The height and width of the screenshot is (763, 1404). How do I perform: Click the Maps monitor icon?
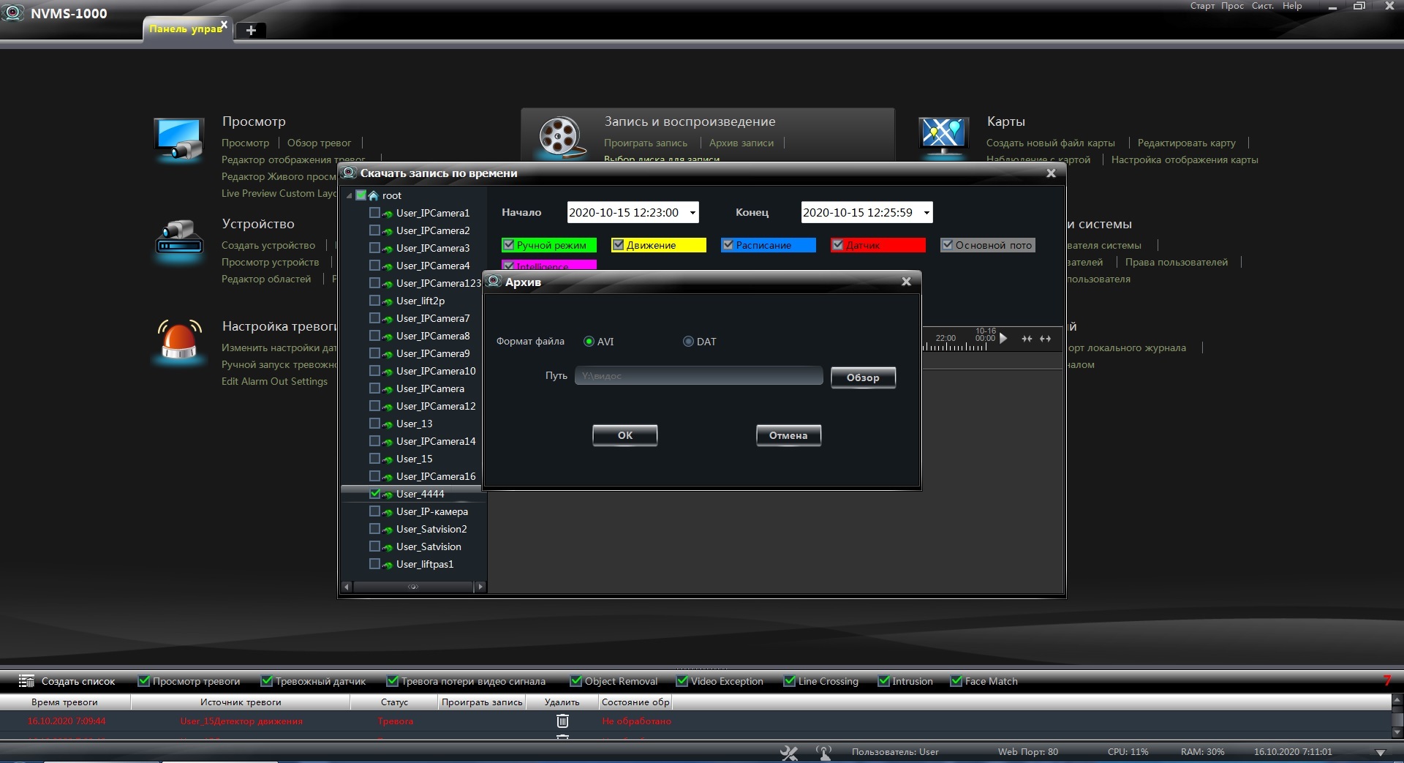tap(943, 136)
